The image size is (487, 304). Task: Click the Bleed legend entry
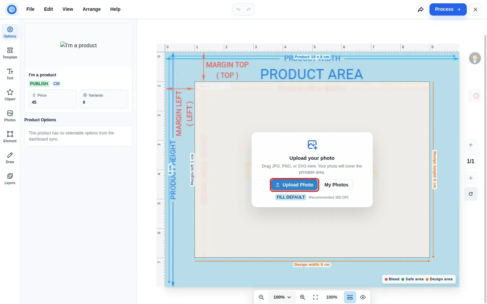pyautogui.click(x=392, y=279)
